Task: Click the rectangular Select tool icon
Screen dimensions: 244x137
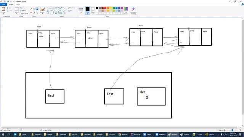Action: click(17, 9)
